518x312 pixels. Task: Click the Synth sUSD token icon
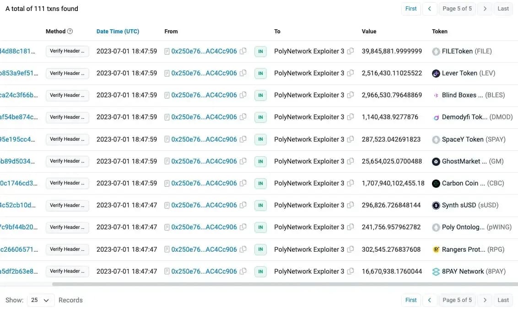[x=436, y=206]
